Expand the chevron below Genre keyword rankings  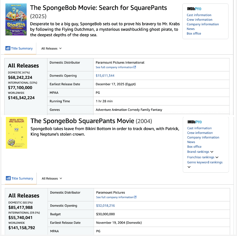point(189,167)
